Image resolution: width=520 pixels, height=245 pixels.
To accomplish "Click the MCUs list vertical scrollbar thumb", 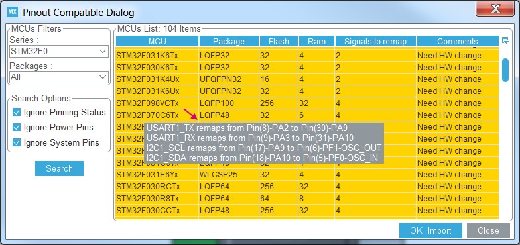I will (x=505, y=70).
